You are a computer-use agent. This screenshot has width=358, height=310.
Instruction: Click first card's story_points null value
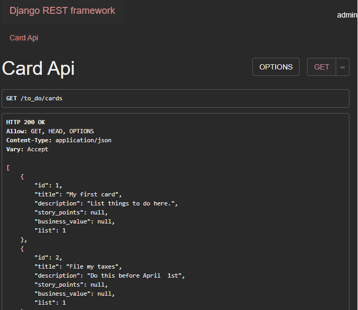[98, 213]
